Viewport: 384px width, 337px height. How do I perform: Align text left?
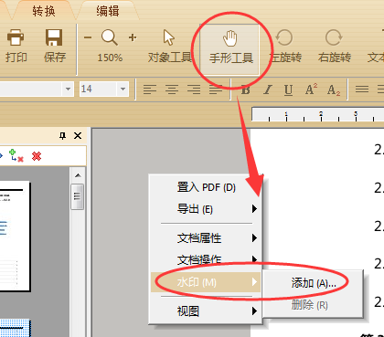point(150,90)
